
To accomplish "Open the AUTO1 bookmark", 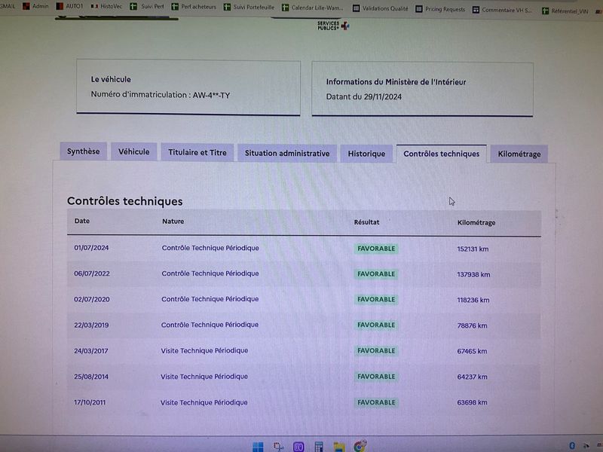I will pyautogui.click(x=69, y=6).
